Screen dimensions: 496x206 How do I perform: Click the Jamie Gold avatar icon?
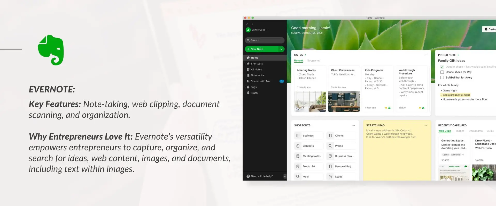point(248,30)
